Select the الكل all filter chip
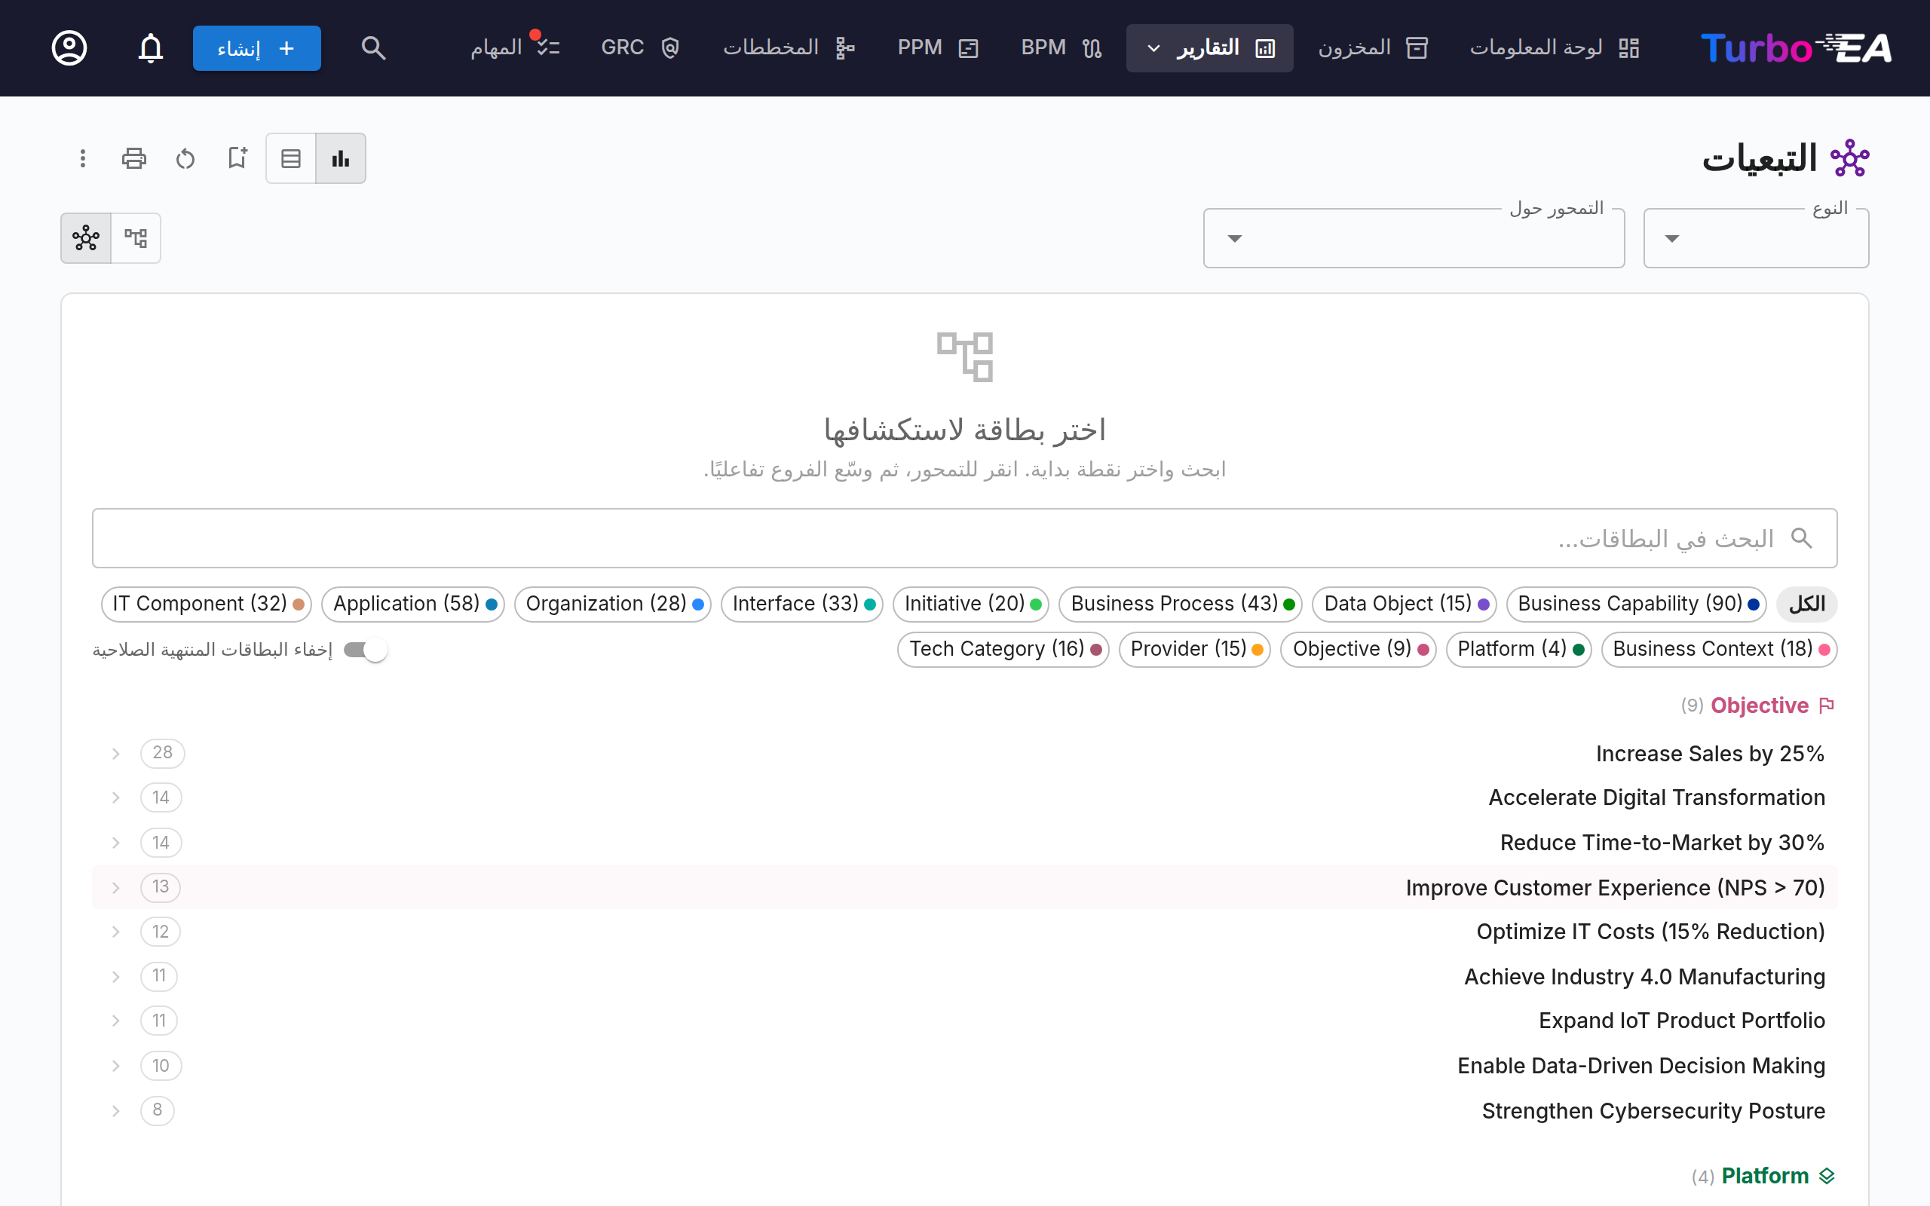 pyautogui.click(x=1807, y=604)
